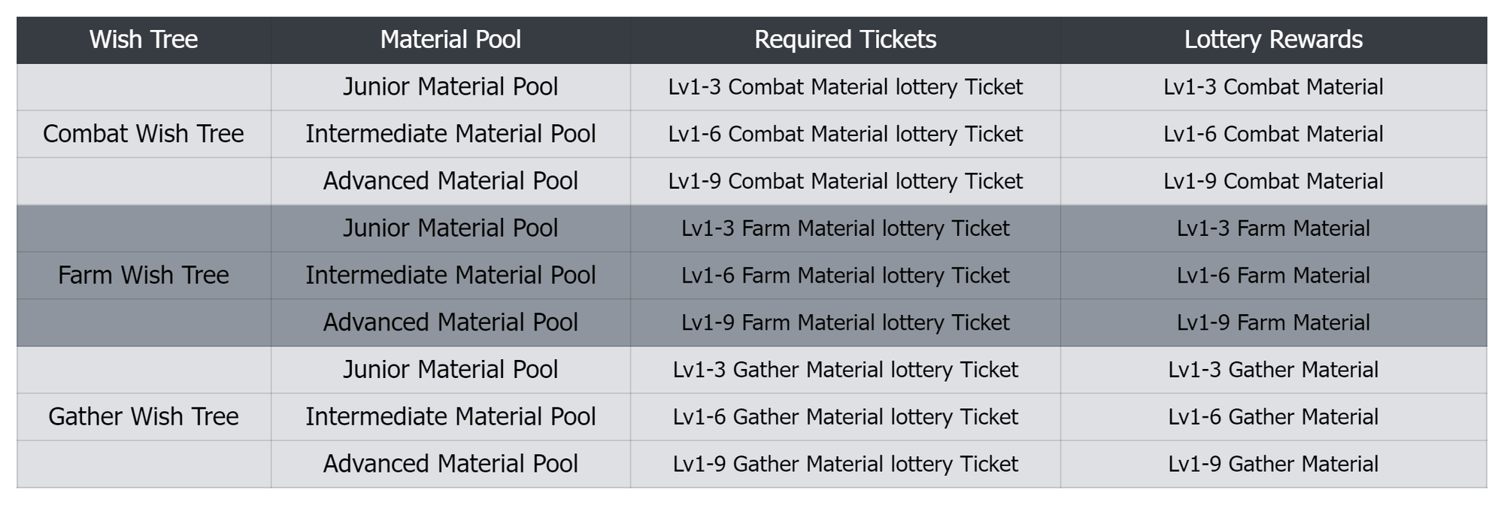Image resolution: width=1504 pixels, height=505 pixels.
Task: Select the Lottery Rewards header cell
Action: [1273, 40]
